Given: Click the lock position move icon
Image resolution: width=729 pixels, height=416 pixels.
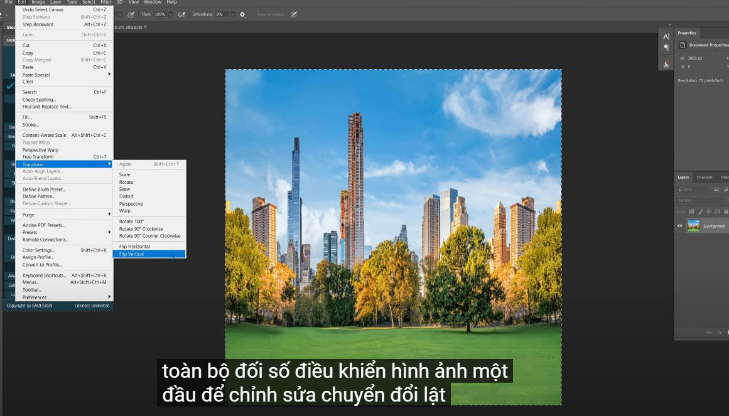Looking at the screenshot, I should (x=709, y=211).
